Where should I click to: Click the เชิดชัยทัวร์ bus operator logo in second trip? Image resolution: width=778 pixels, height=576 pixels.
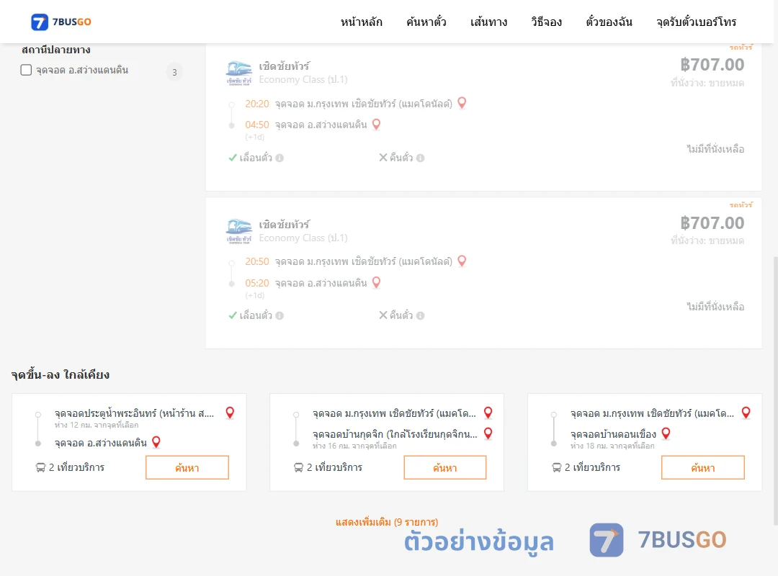[238, 231]
